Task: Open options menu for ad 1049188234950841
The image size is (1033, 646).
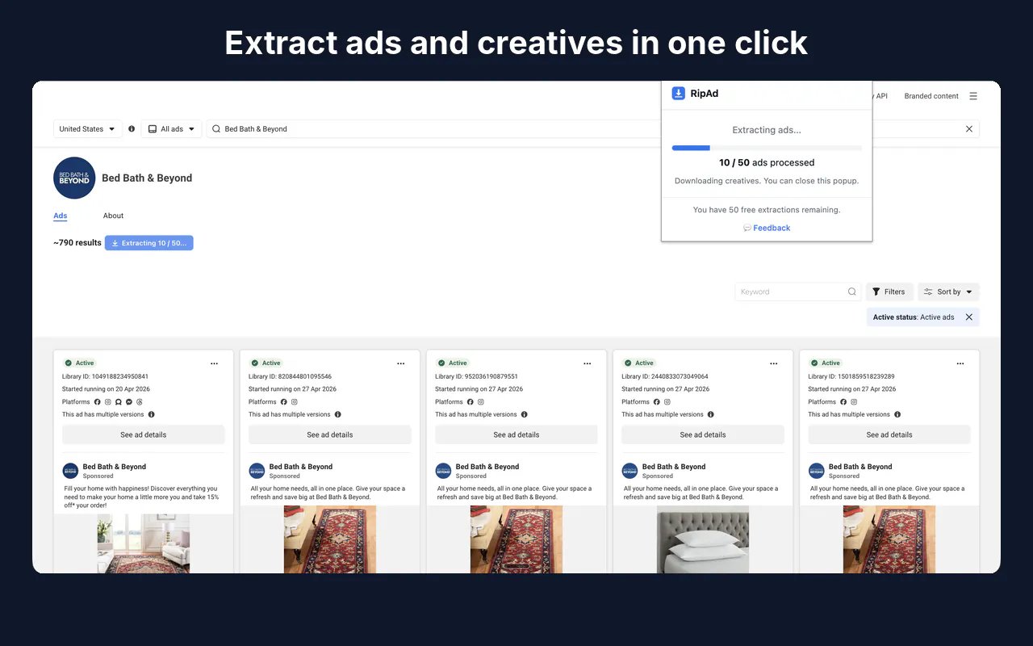Action: click(x=214, y=363)
